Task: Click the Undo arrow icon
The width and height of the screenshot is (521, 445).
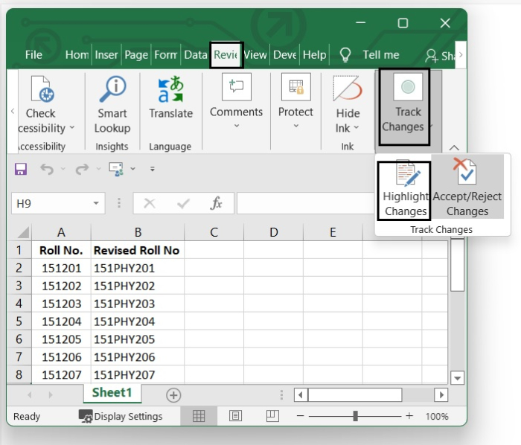Action: [47, 169]
